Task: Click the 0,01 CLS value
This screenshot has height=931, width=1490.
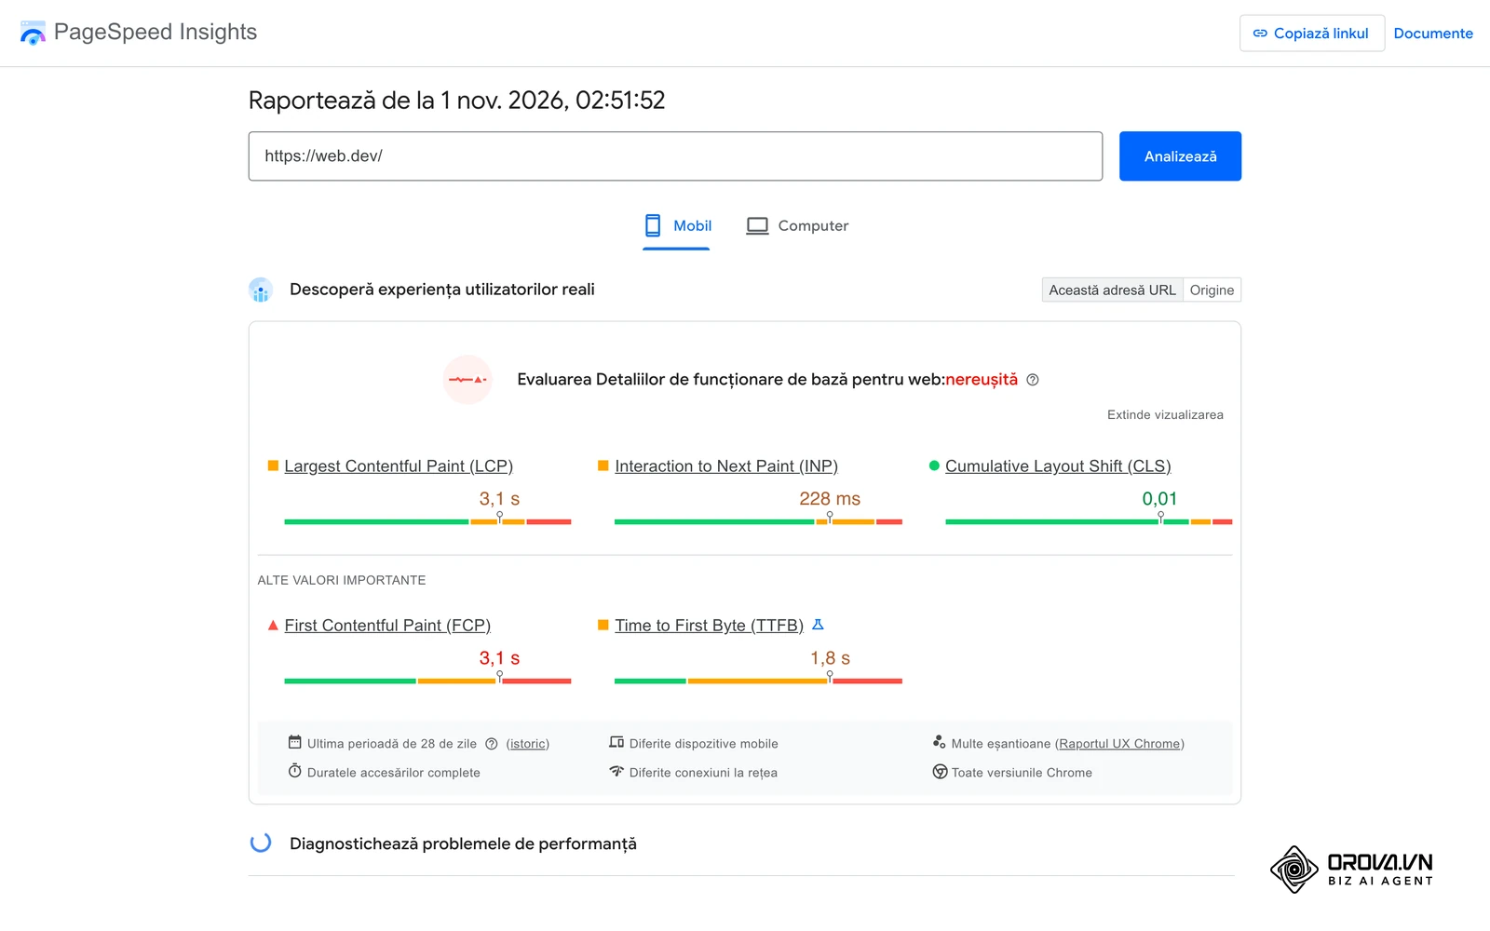Action: pos(1159,499)
